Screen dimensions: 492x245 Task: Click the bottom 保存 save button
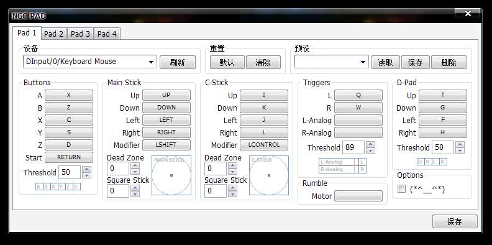point(455,221)
